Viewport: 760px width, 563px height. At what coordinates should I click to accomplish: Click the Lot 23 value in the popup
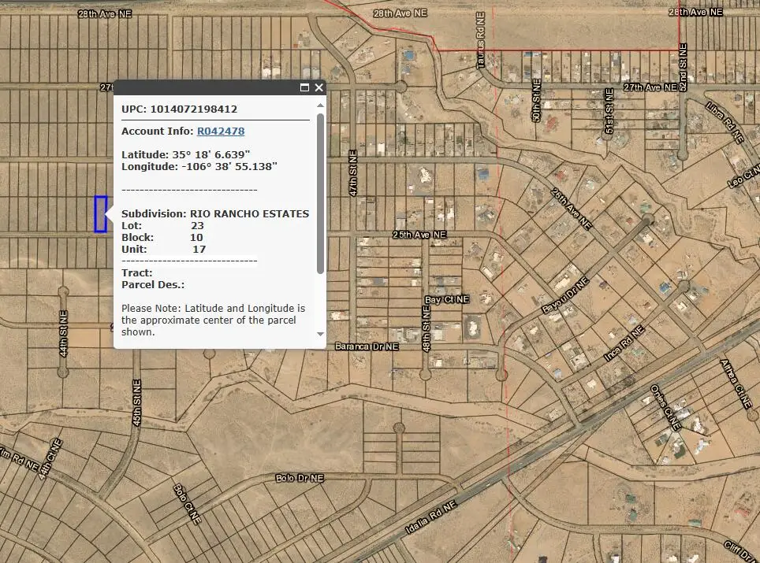[x=197, y=225]
